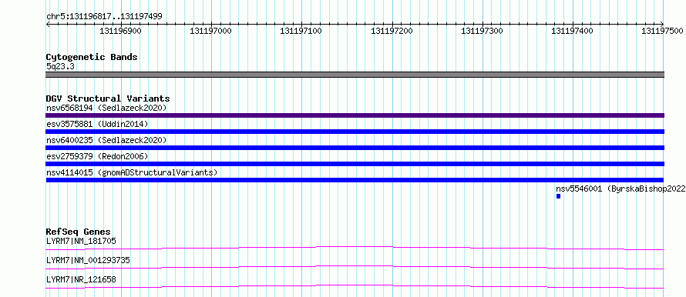Viewport: 686px width, 297px height.
Task: Click the small blue nsv5546001 variant square
Action: pos(558,196)
